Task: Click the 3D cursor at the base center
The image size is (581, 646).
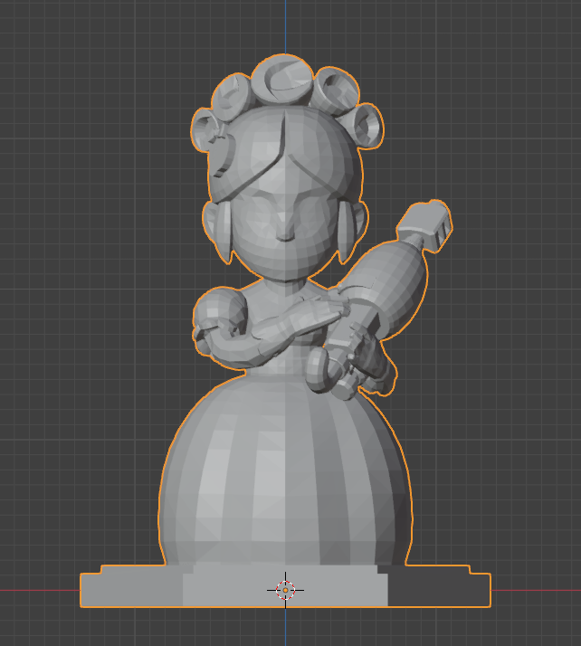Action: [285, 590]
